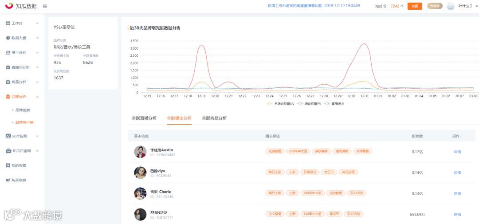Click the 双12活动 tag for 雪梨_Cherie

pyautogui.click(x=357, y=193)
